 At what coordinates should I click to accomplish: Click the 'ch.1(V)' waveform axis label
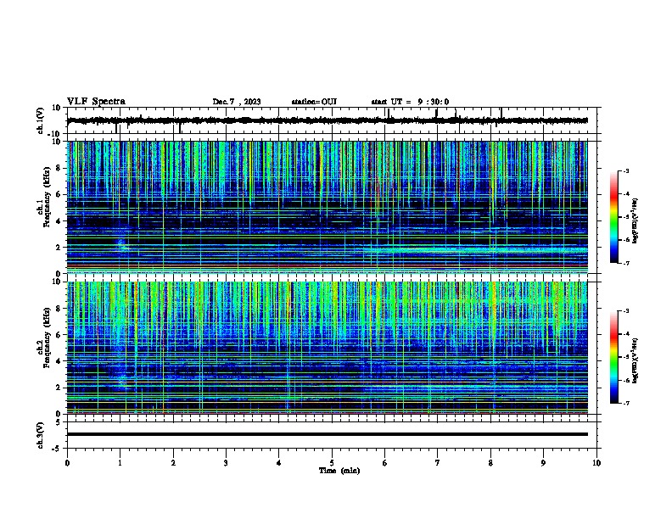point(41,120)
